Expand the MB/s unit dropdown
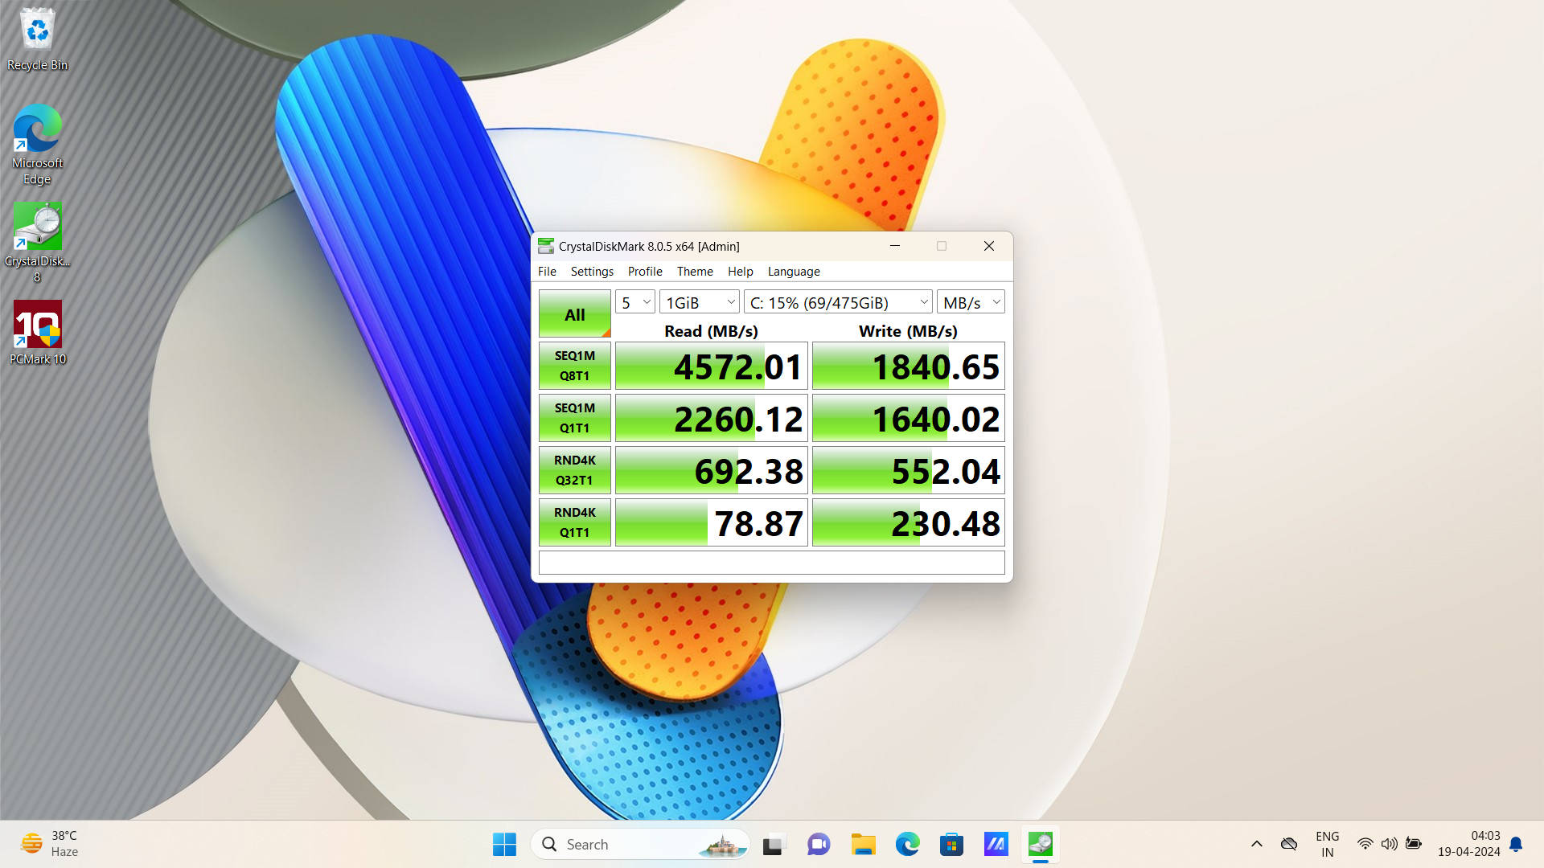The image size is (1544, 868). pos(971,303)
